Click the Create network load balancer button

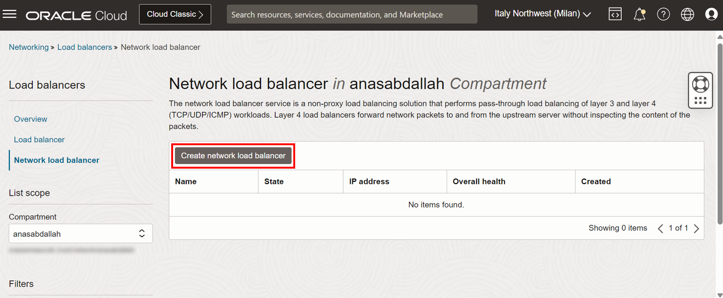click(233, 156)
